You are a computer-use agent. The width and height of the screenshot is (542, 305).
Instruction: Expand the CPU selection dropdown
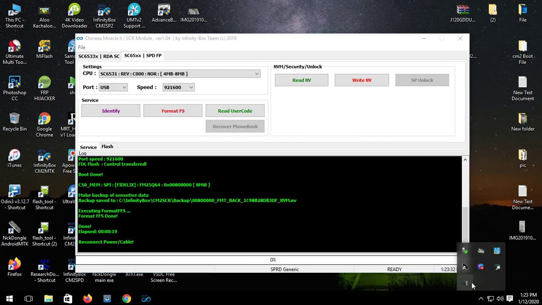257,74
